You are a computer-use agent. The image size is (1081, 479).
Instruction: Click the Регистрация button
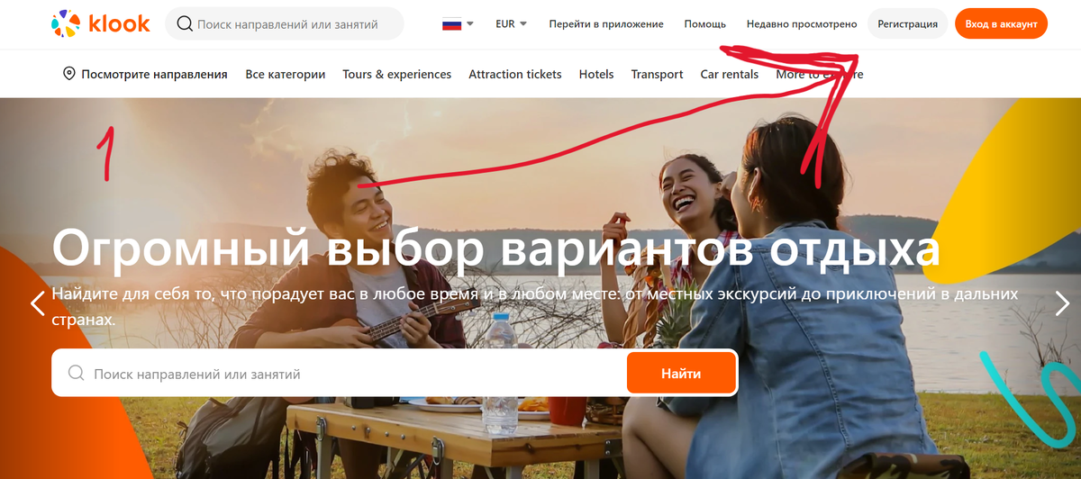click(x=907, y=24)
